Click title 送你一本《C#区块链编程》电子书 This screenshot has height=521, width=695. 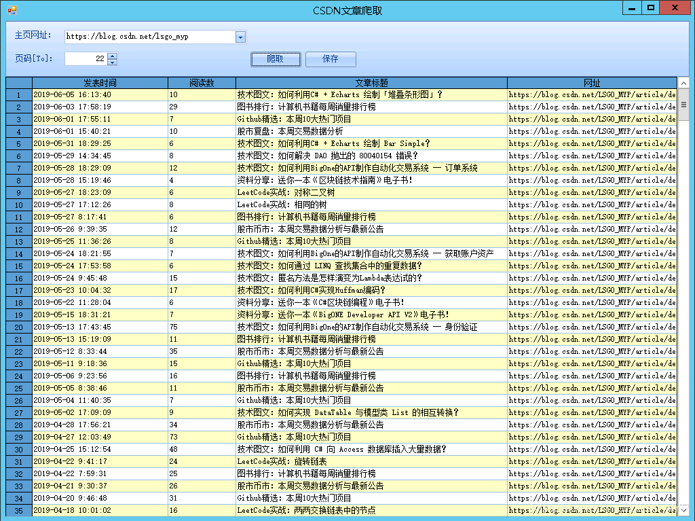(x=371, y=302)
